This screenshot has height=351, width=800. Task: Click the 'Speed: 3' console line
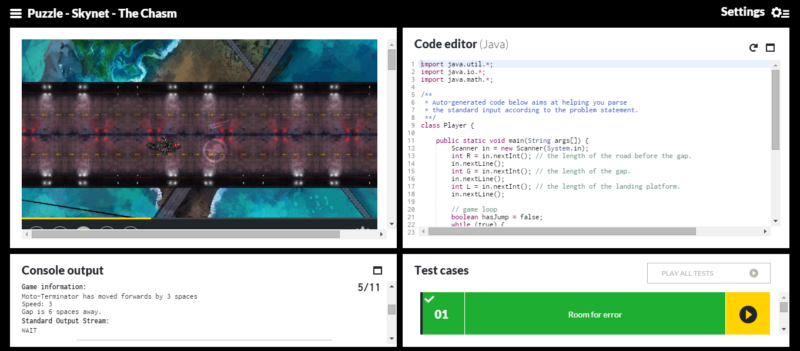36,304
